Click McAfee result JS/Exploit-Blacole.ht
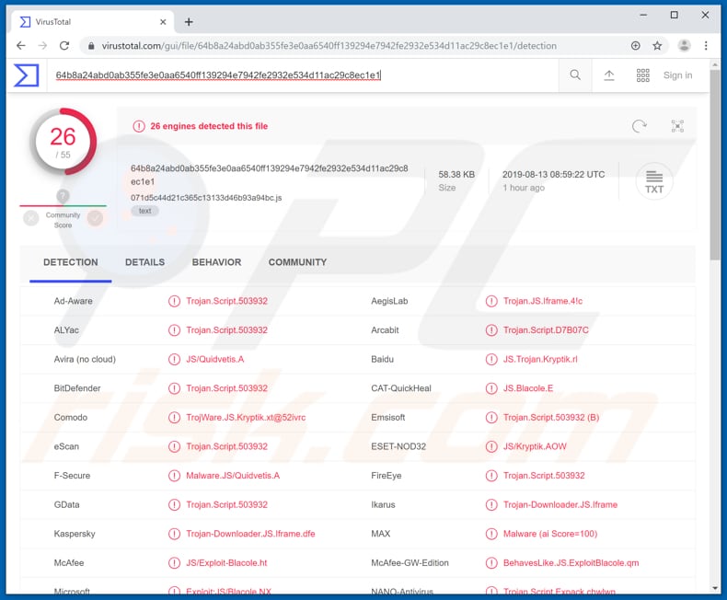Viewport: 727px width, 600px height. pyautogui.click(x=226, y=563)
